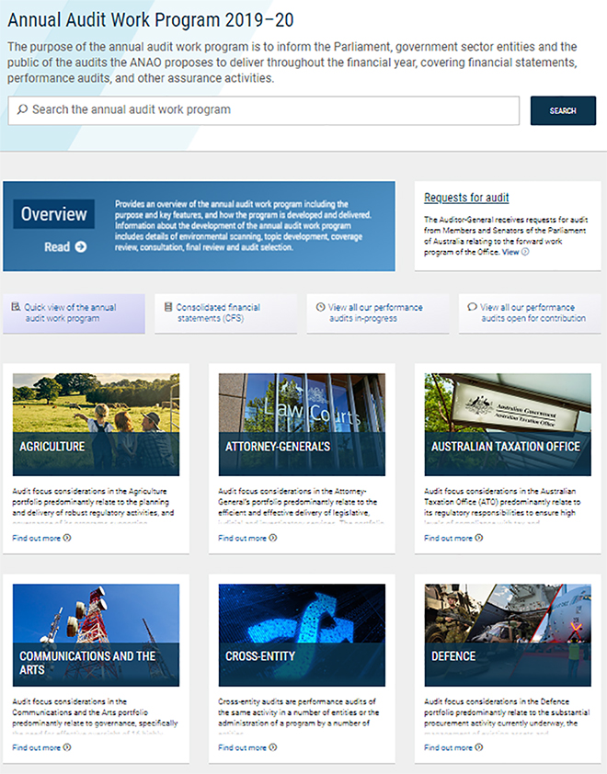
Task: Click the Consolidated financial statements icon
Action: (168, 307)
